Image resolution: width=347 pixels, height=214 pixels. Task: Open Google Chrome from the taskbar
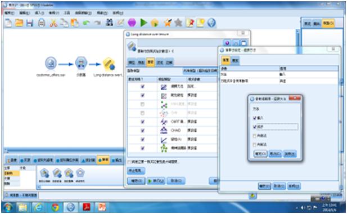coord(55,207)
